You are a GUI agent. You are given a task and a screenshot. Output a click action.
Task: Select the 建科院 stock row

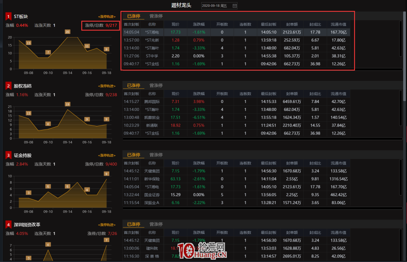[x=236, y=248]
